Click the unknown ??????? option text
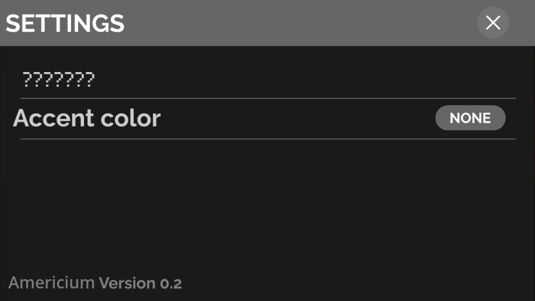The image size is (535, 301). coord(58,80)
